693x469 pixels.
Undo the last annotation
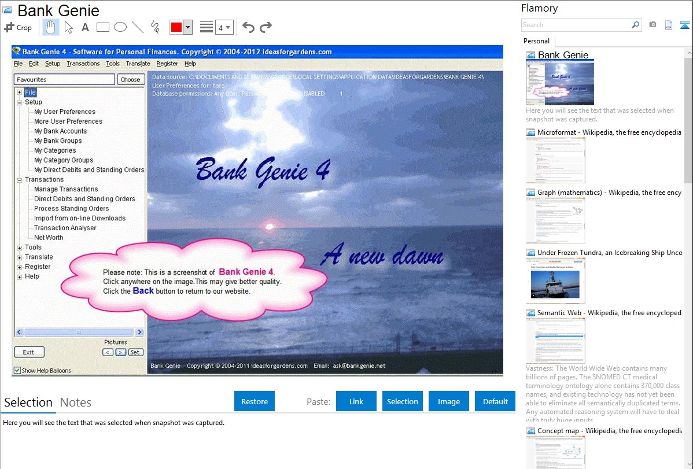[248, 27]
